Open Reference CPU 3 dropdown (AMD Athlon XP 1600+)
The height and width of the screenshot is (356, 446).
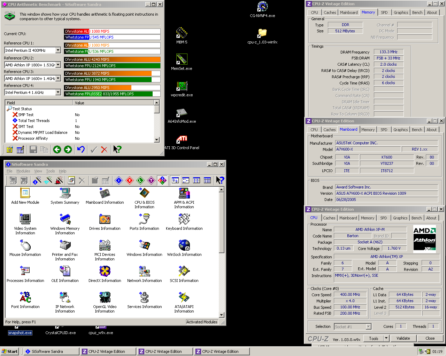coord(58,79)
